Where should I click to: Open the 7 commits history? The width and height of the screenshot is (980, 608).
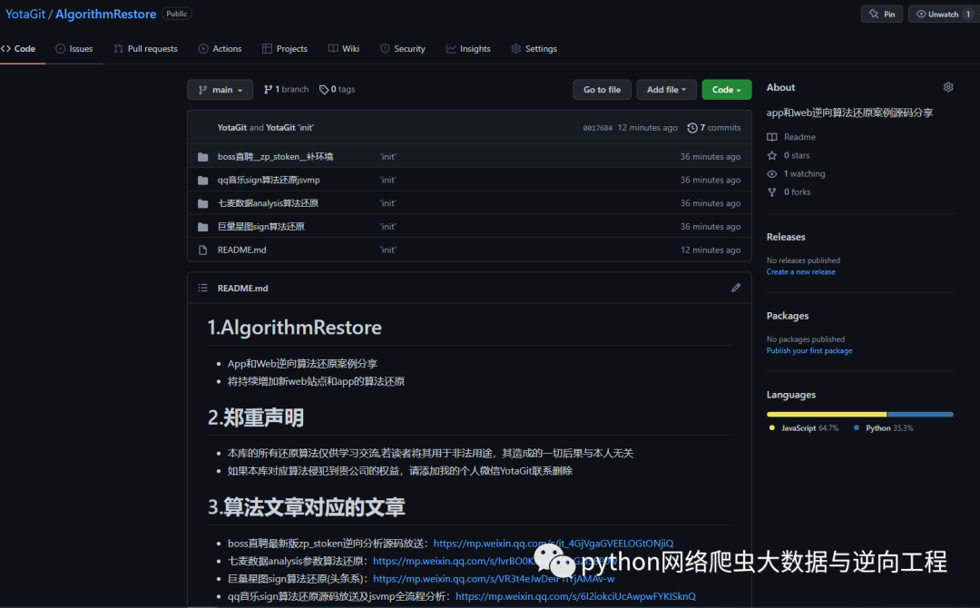click(714, 127)
